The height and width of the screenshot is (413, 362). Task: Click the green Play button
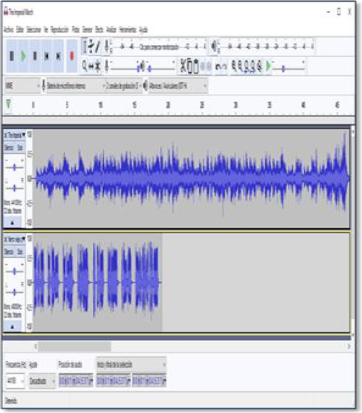(24, 56)
